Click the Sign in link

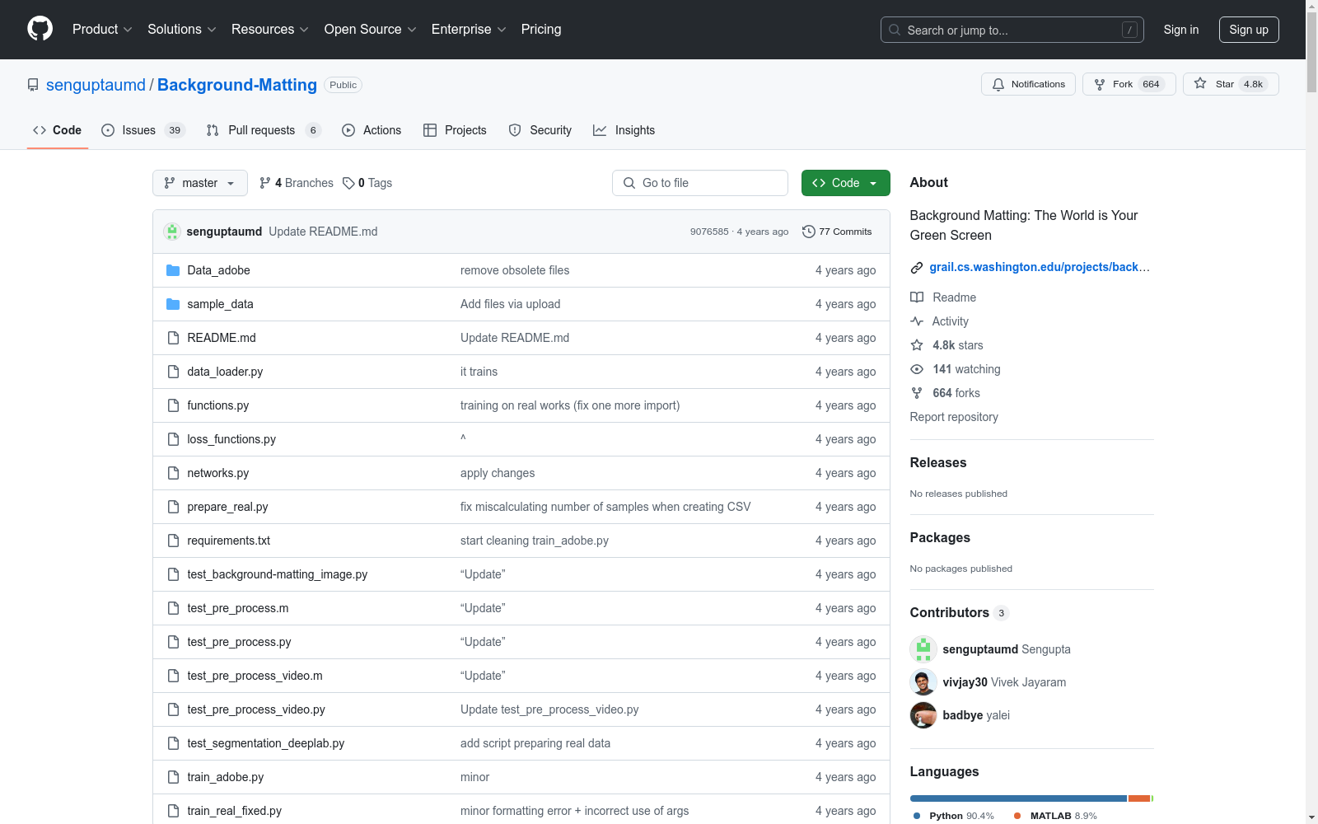[1181, 30]
